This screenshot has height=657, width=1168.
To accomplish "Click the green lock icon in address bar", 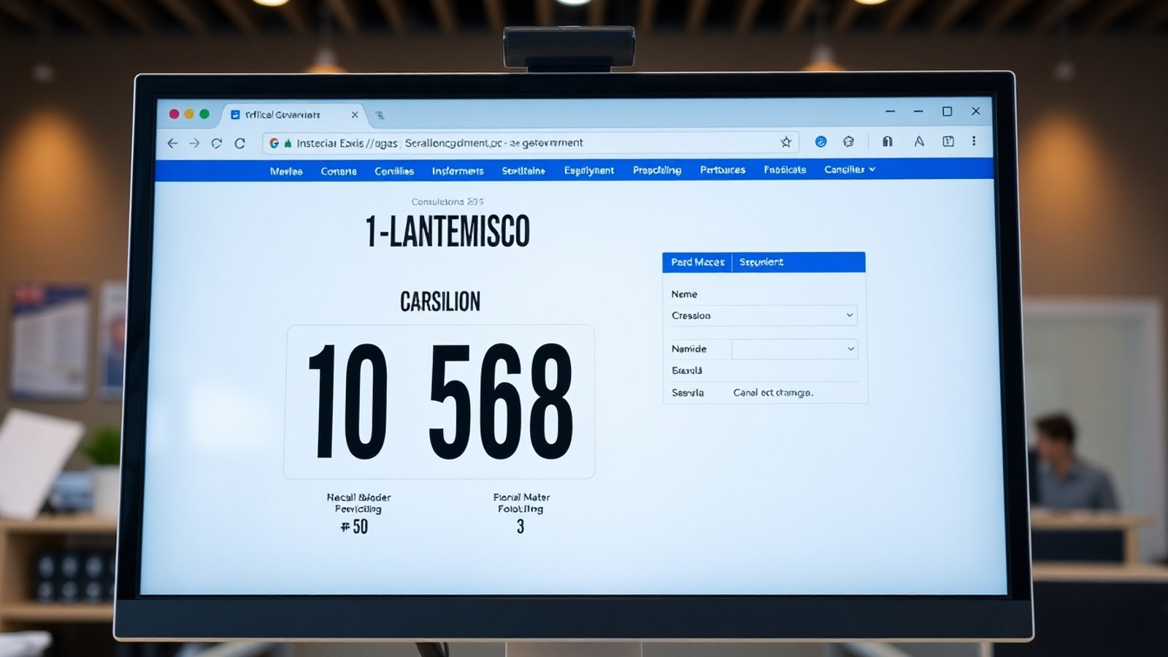I will (288, 143).
